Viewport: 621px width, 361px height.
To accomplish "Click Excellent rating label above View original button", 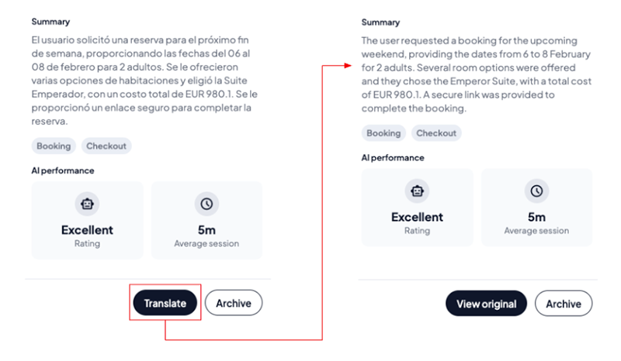I will coord(417,217).
